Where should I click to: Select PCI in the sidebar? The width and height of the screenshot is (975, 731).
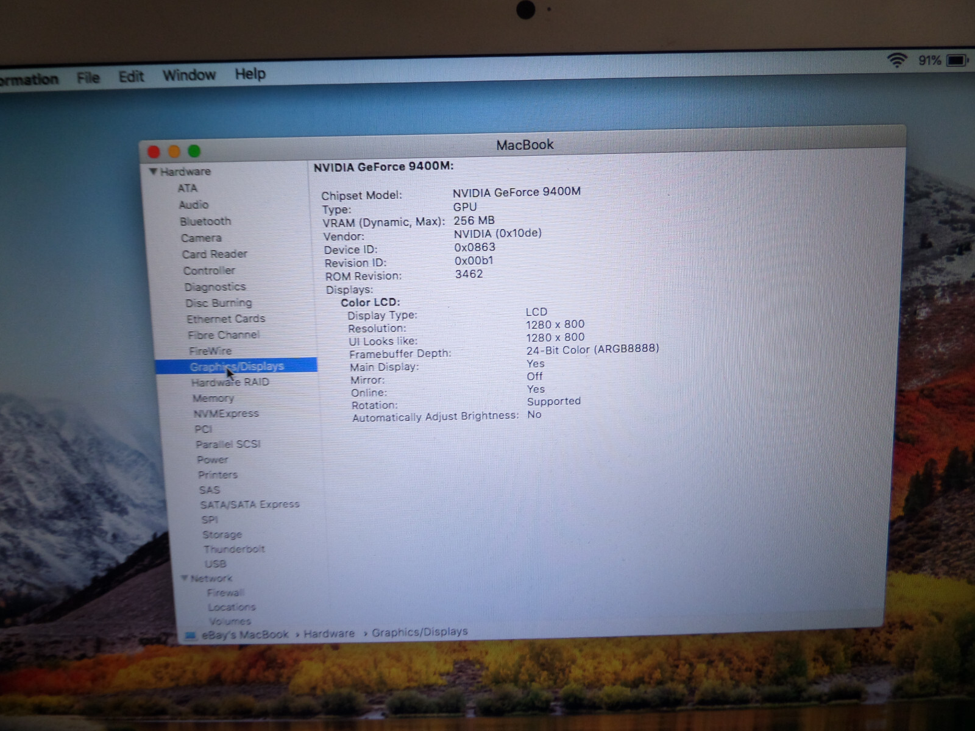(x=204, y=429)
